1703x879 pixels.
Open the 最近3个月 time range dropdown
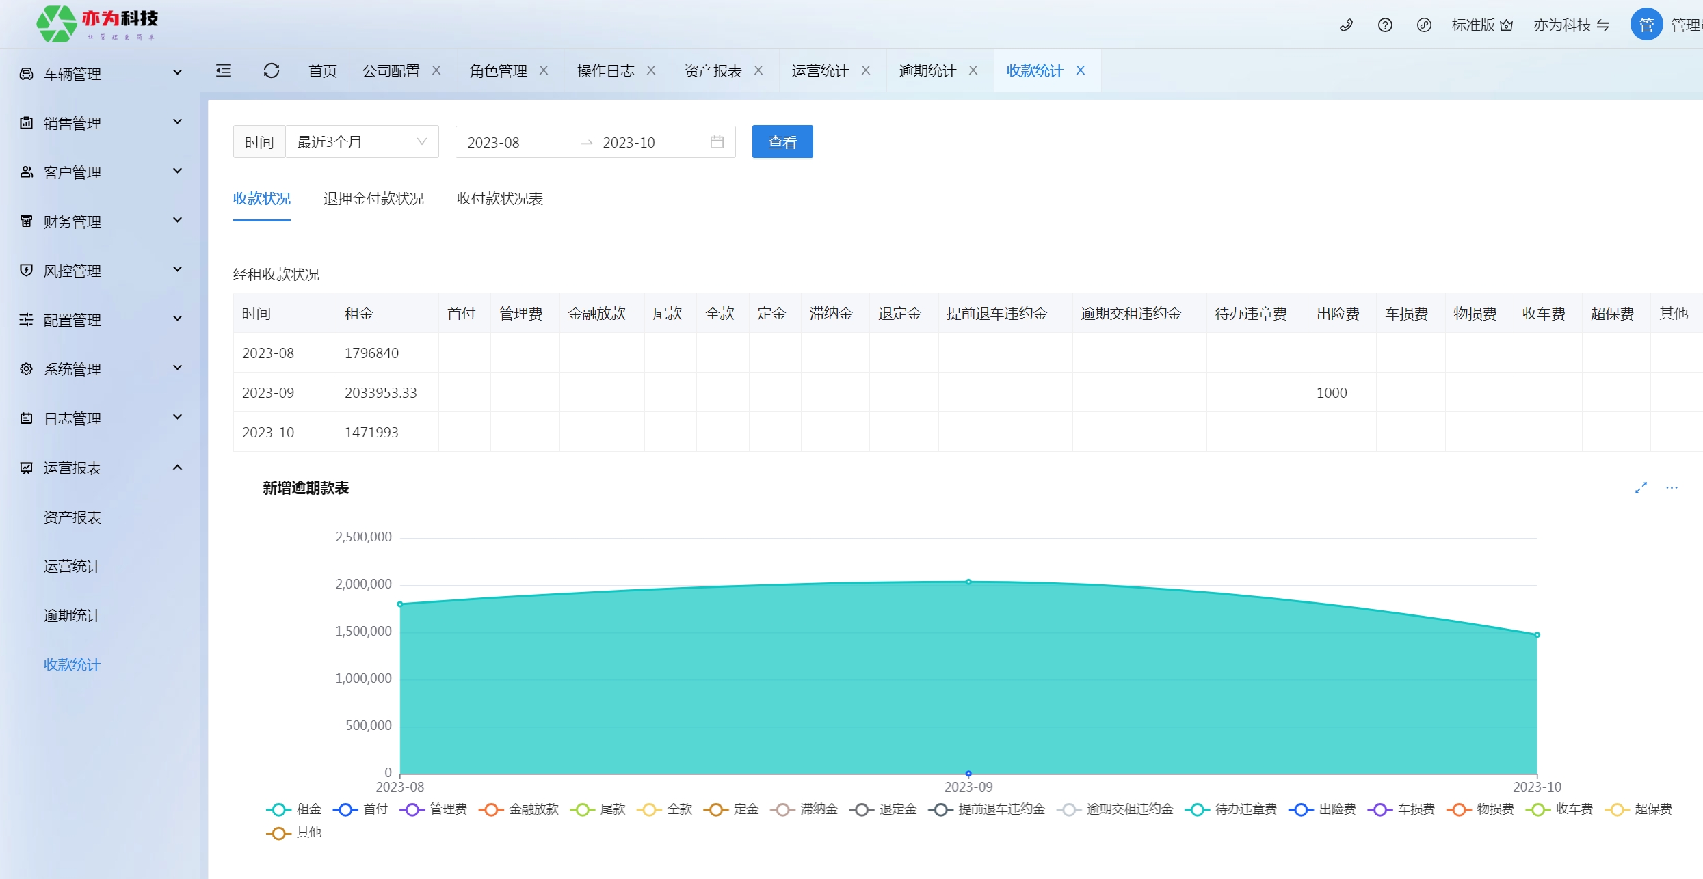coord(362,142)
